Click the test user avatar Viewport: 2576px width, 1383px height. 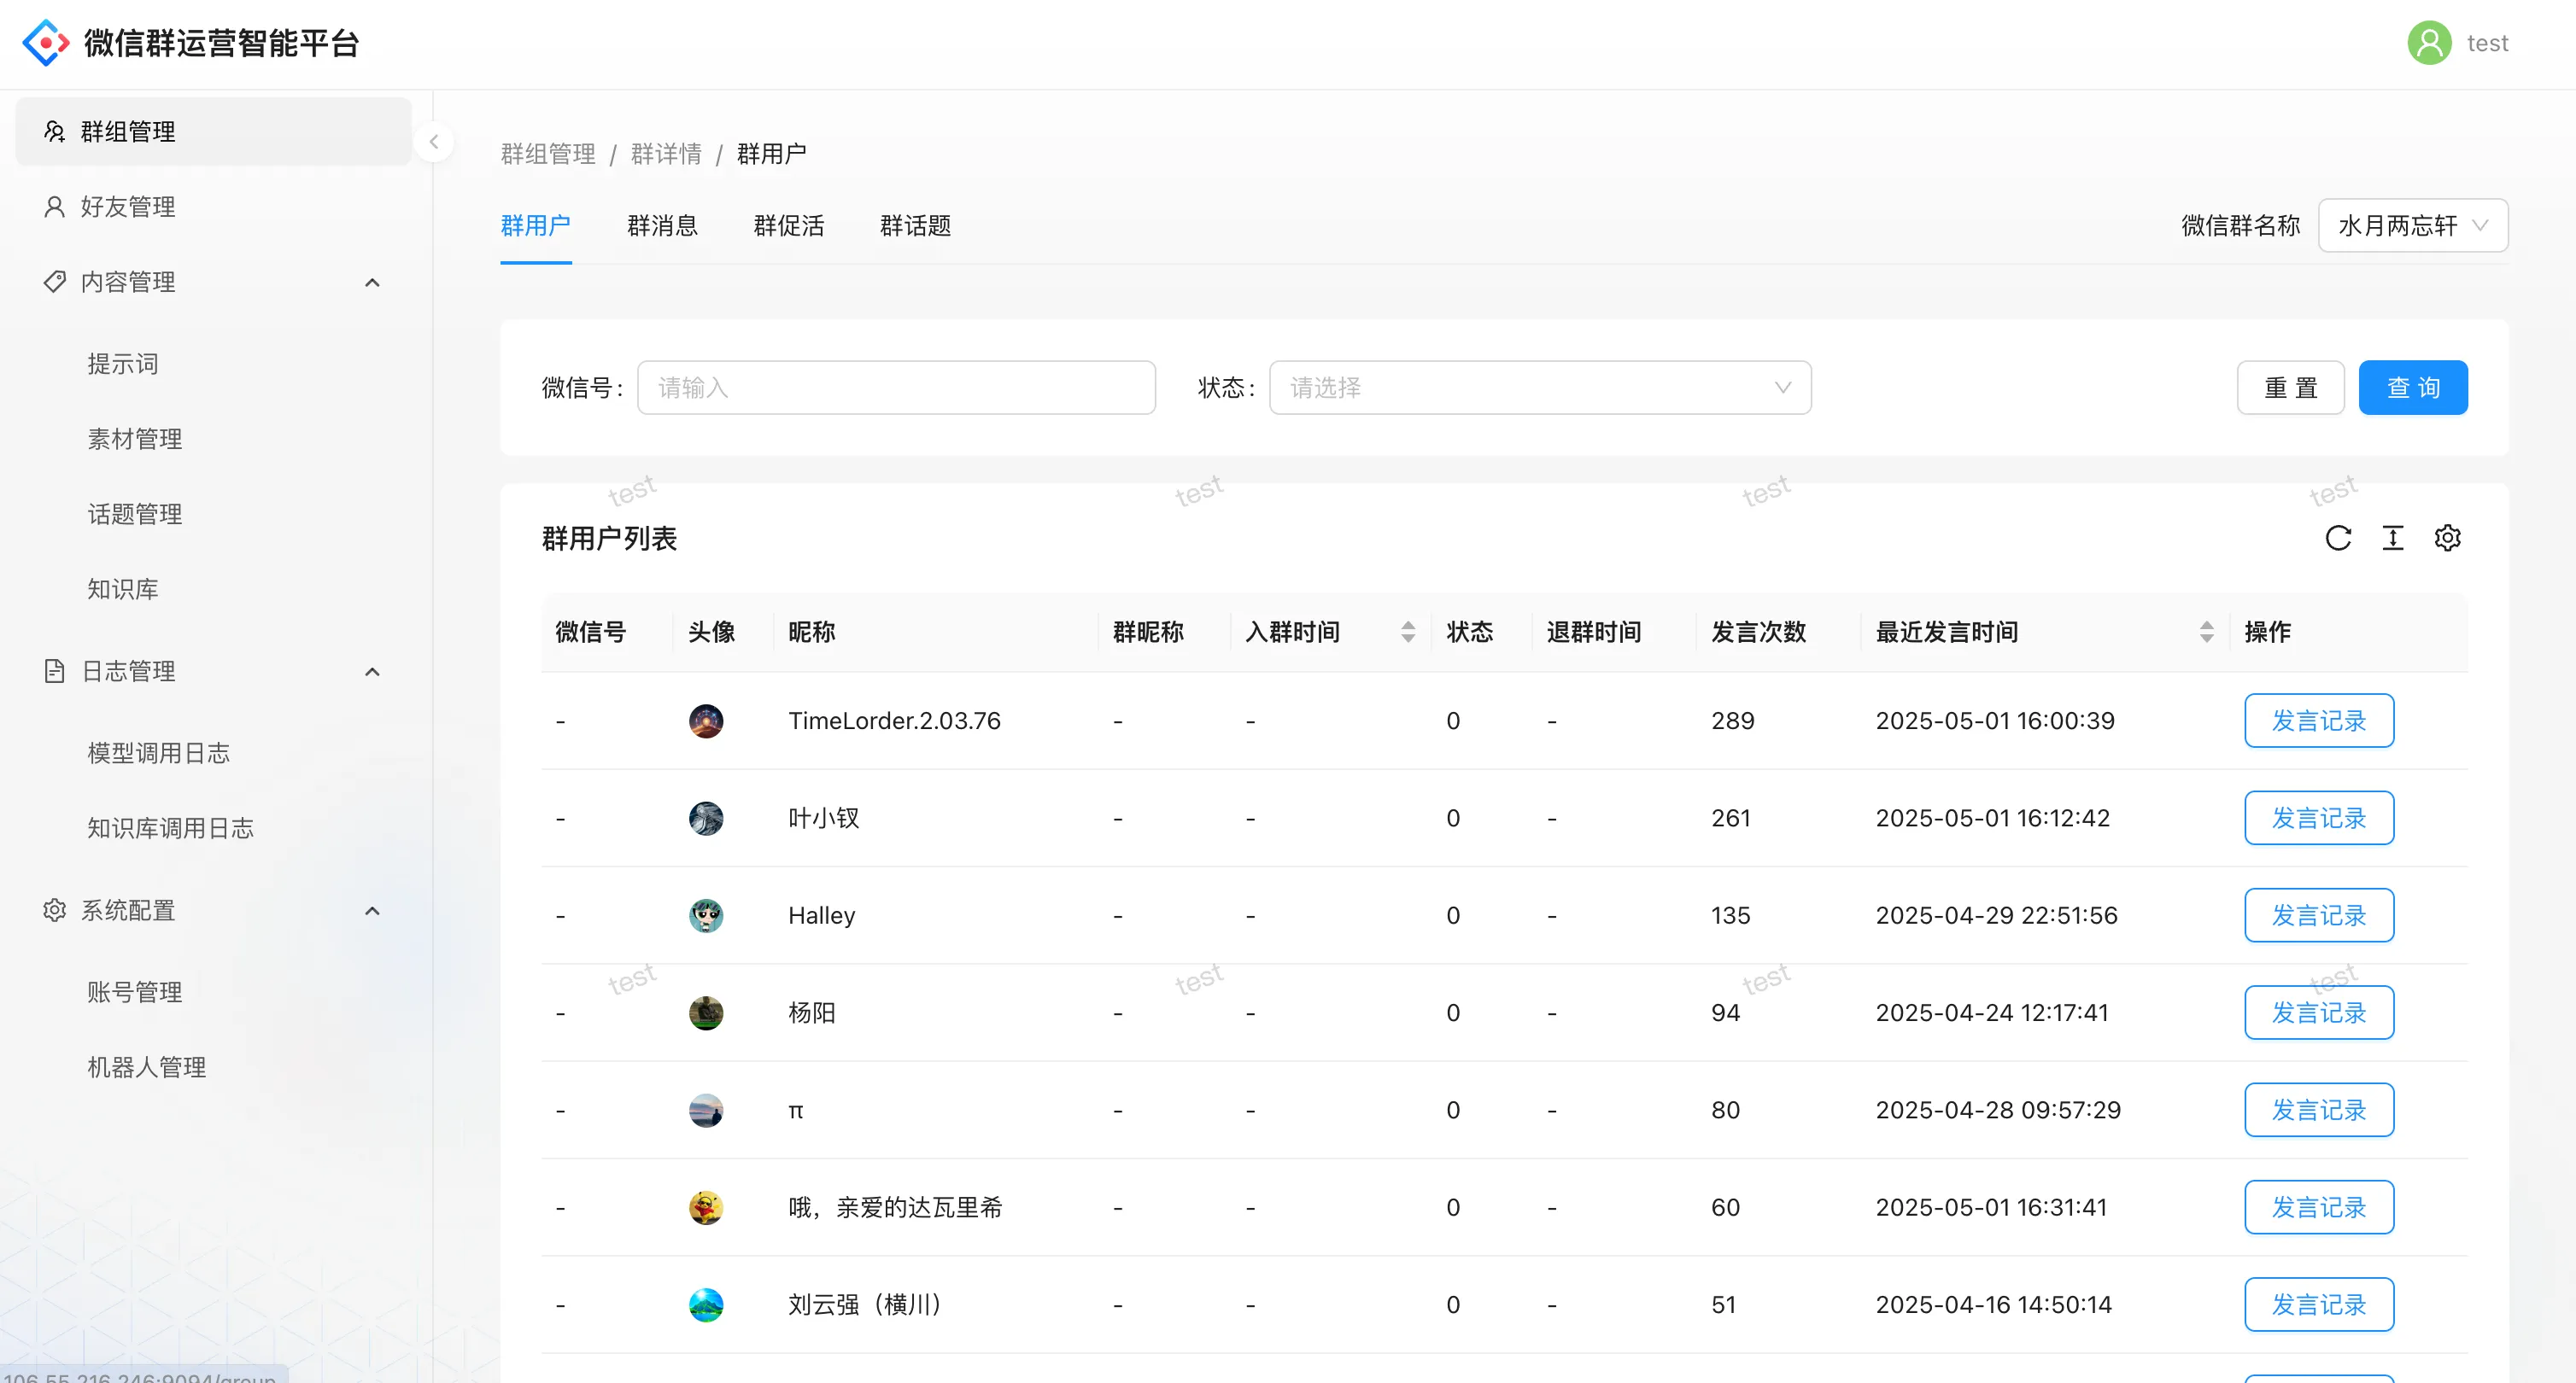tap(2428, 43)
